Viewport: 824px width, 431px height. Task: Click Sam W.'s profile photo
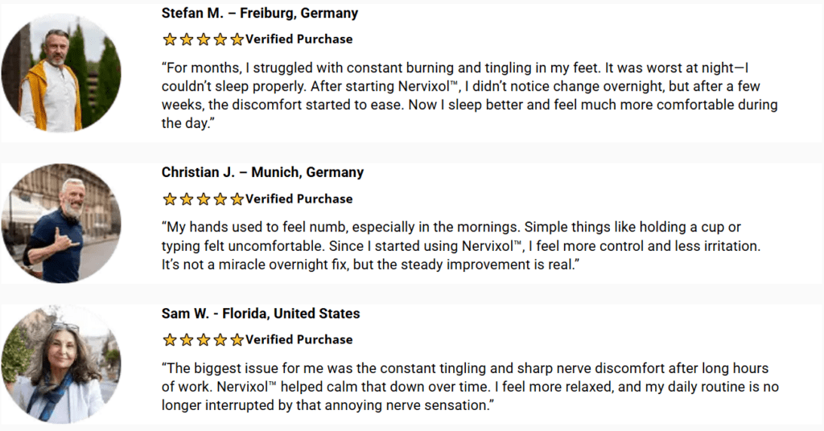tap(61, 364)
